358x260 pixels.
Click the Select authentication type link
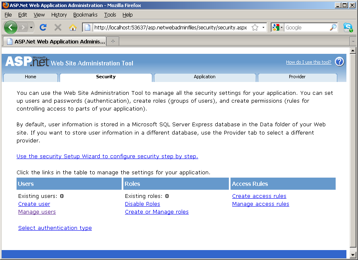[55, 228]
